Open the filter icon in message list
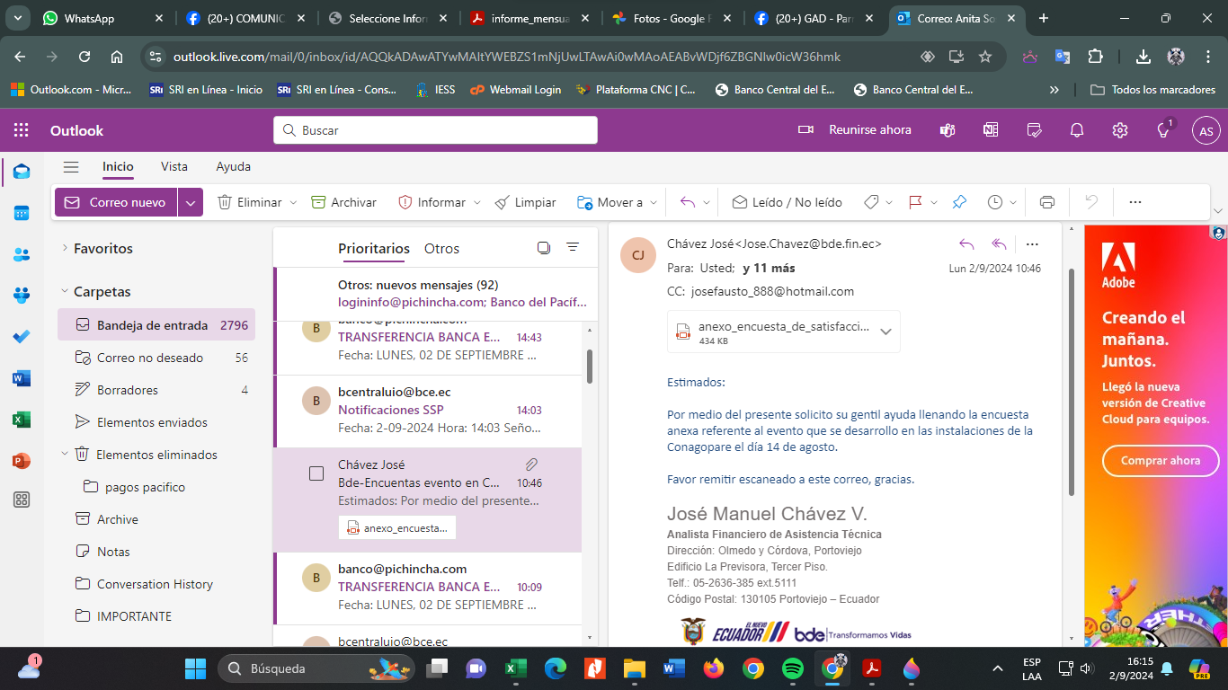This screenshot has width=1228, height=690. pos(573,248)
